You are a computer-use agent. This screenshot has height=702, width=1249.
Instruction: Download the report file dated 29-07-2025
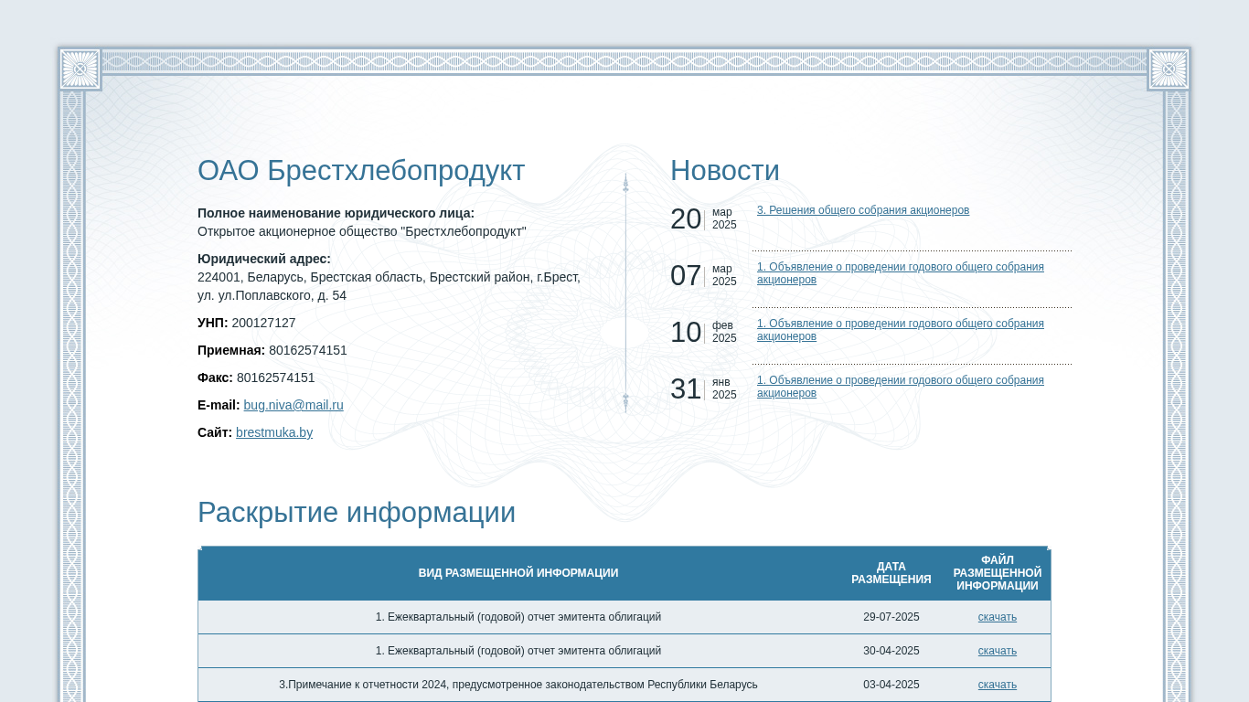pyautogui.click(x=997, y=617)
